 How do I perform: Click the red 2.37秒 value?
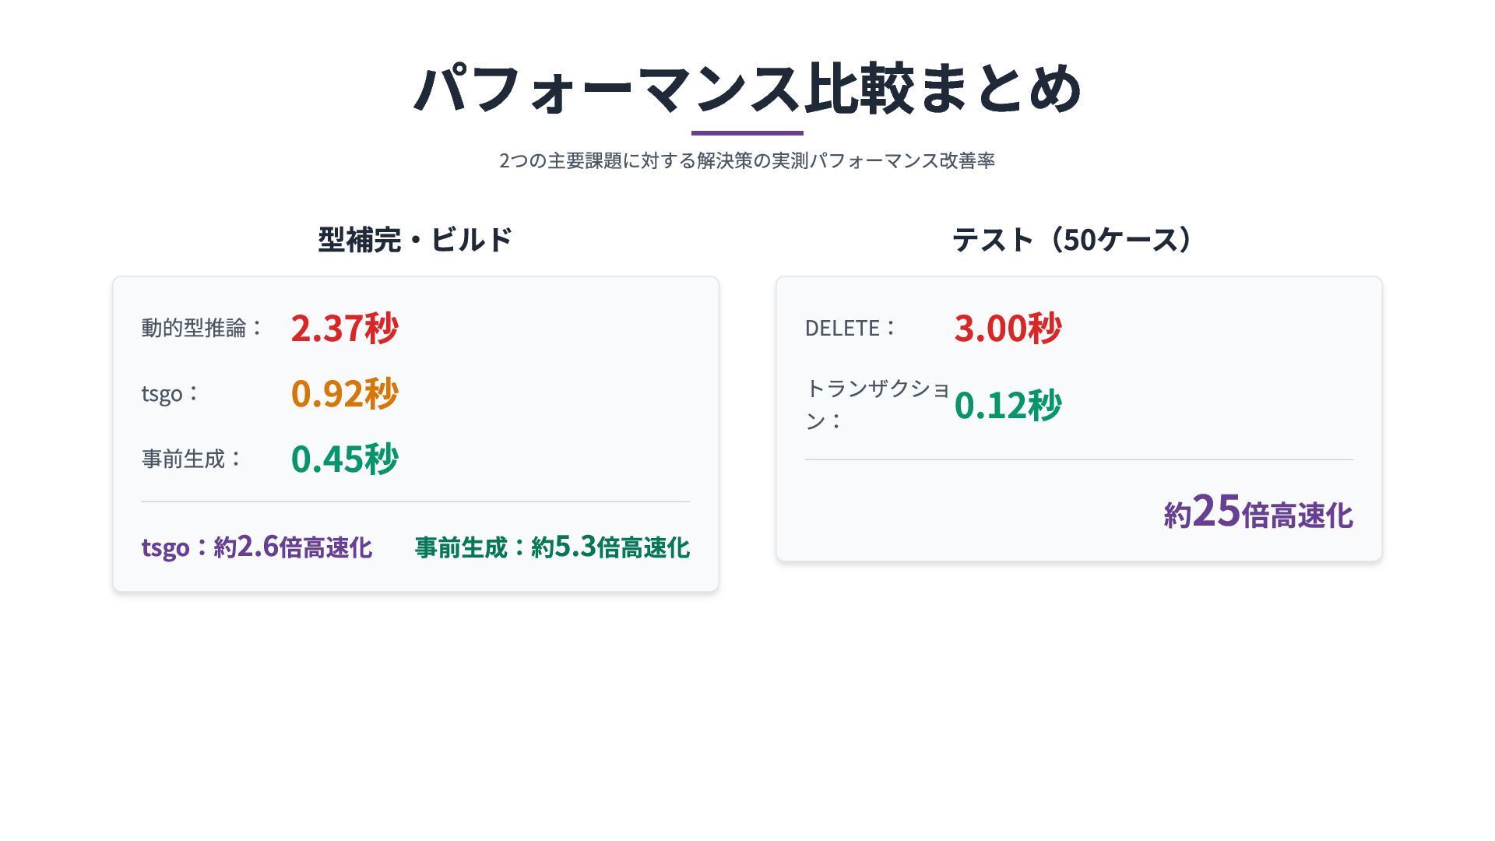coord(344,328)
